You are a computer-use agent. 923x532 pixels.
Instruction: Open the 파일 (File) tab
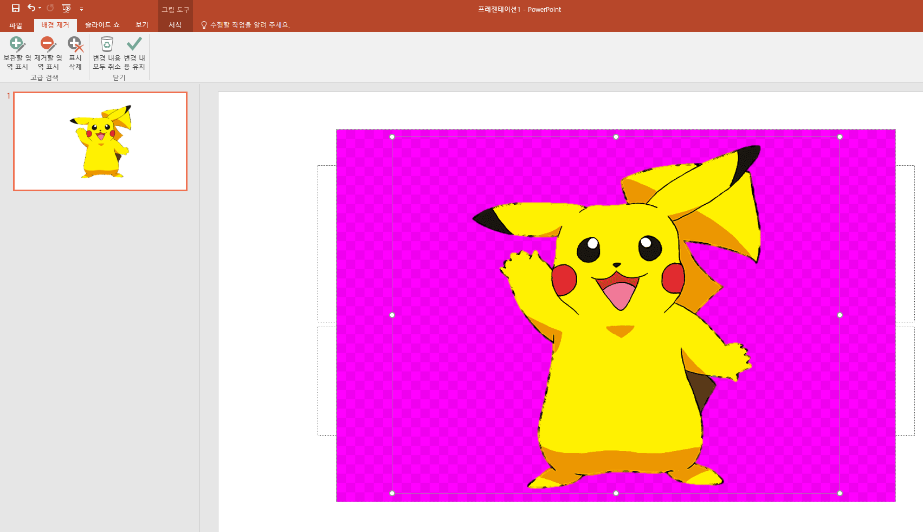click(16, 25)
